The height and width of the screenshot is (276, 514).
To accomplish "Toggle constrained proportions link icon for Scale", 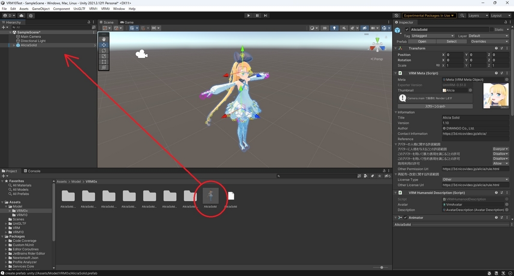I will click(x=438, y=65).
